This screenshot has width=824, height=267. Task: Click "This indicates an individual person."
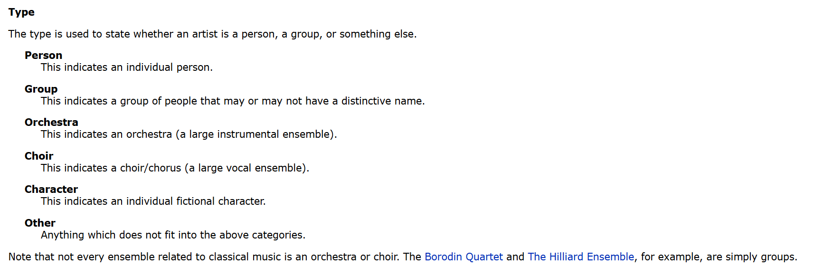point(127,67)
